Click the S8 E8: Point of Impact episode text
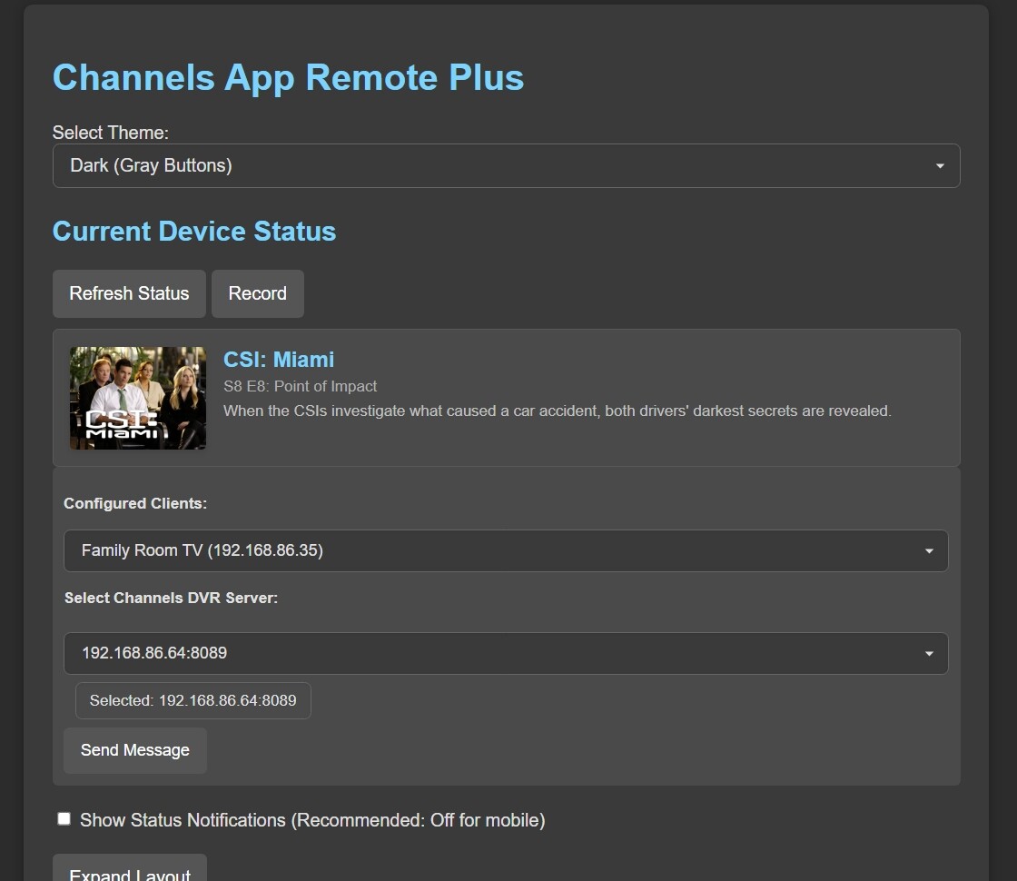Screen dimensions: 1017x881 click(x=300, y=386)
